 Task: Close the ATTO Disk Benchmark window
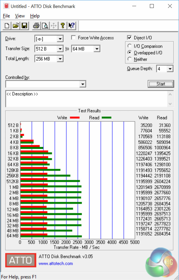click(170, 6)
